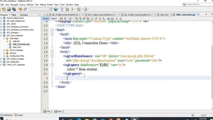Switch to the Services tab
213x120 pixels.
point(24,15)
